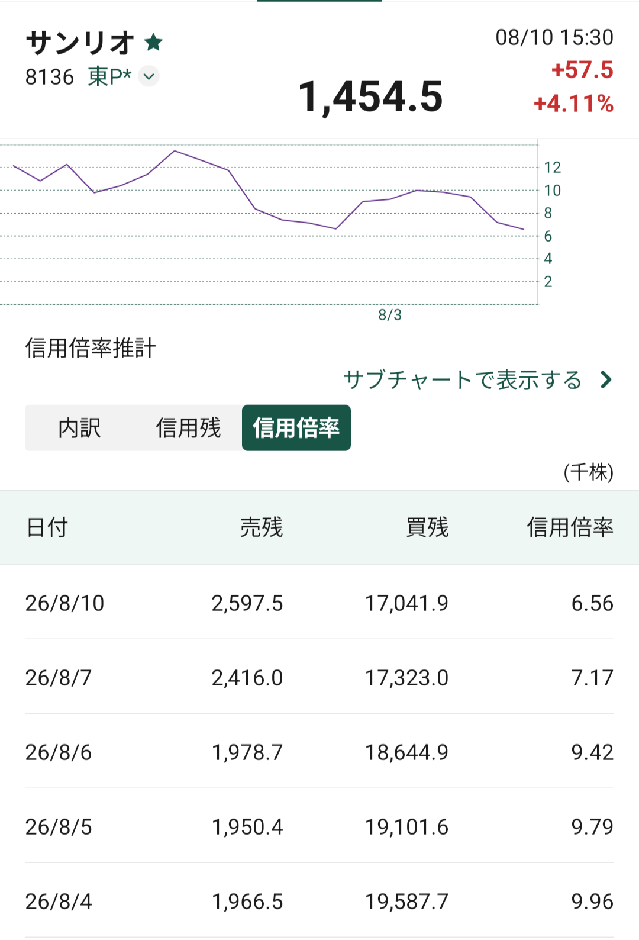639x940 pixels.
Task: Tap the 18,644.9 long balance value
Action: tap(407, 752)
